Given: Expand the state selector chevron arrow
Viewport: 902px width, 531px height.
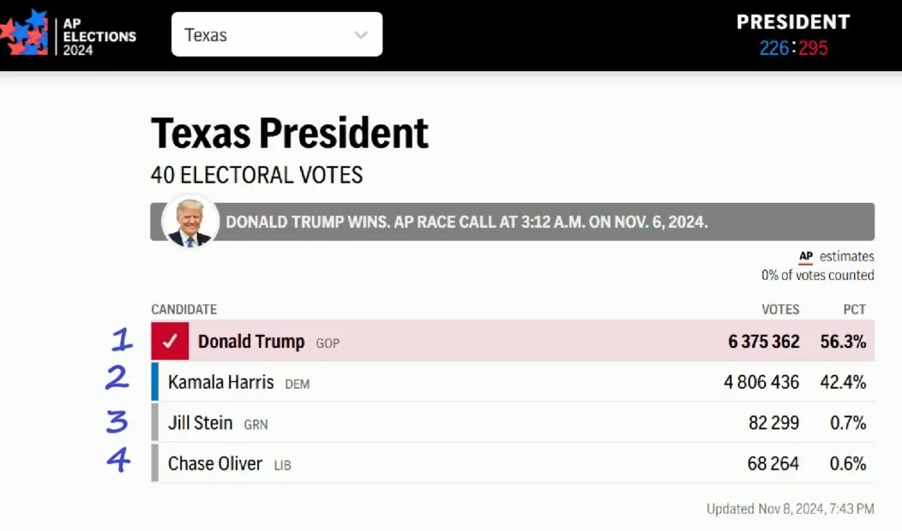Looking at the screenshot, I should 361,35.
